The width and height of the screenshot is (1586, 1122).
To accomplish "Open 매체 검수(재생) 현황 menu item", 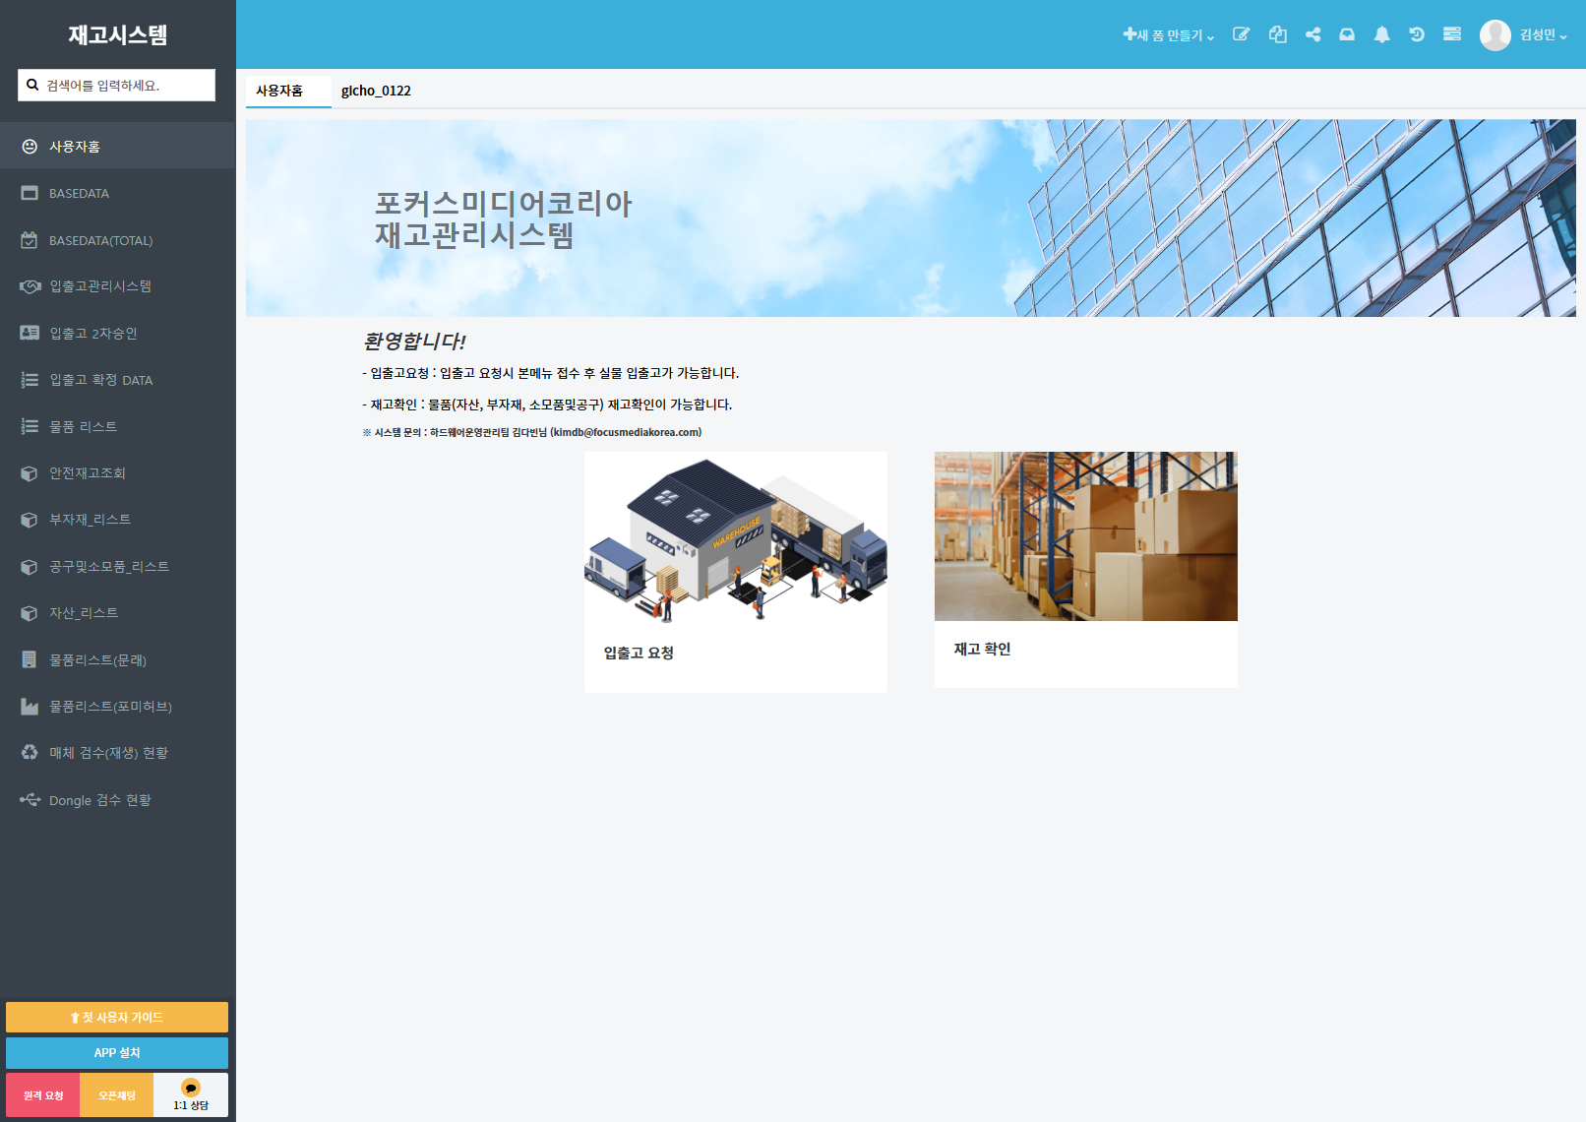I will point(118,753).
